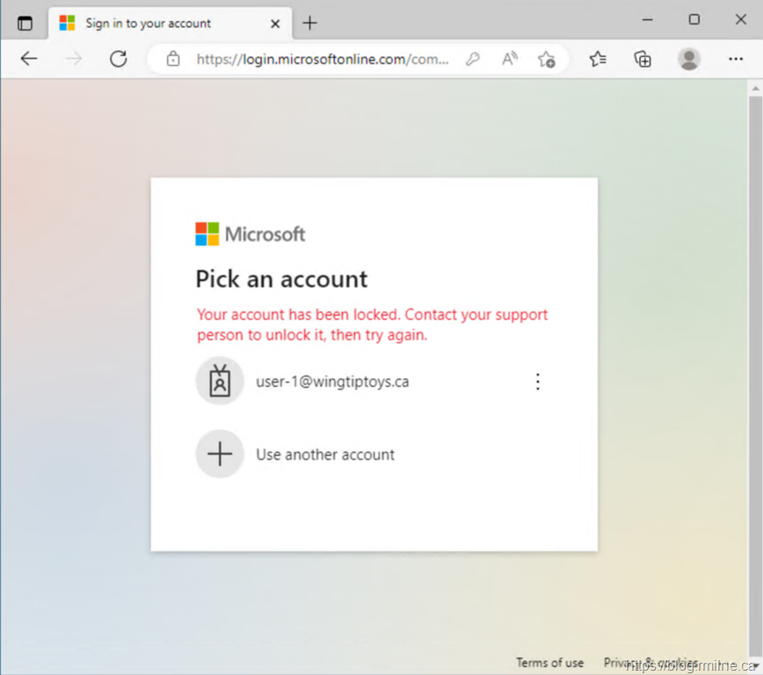Screen dimensions: 763x675
Task: Click the login.microsoftonline.com address bar
Action: click(x=323, y=59)
